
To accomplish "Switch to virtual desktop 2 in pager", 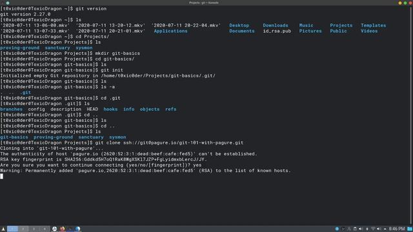I will point(23,229).
